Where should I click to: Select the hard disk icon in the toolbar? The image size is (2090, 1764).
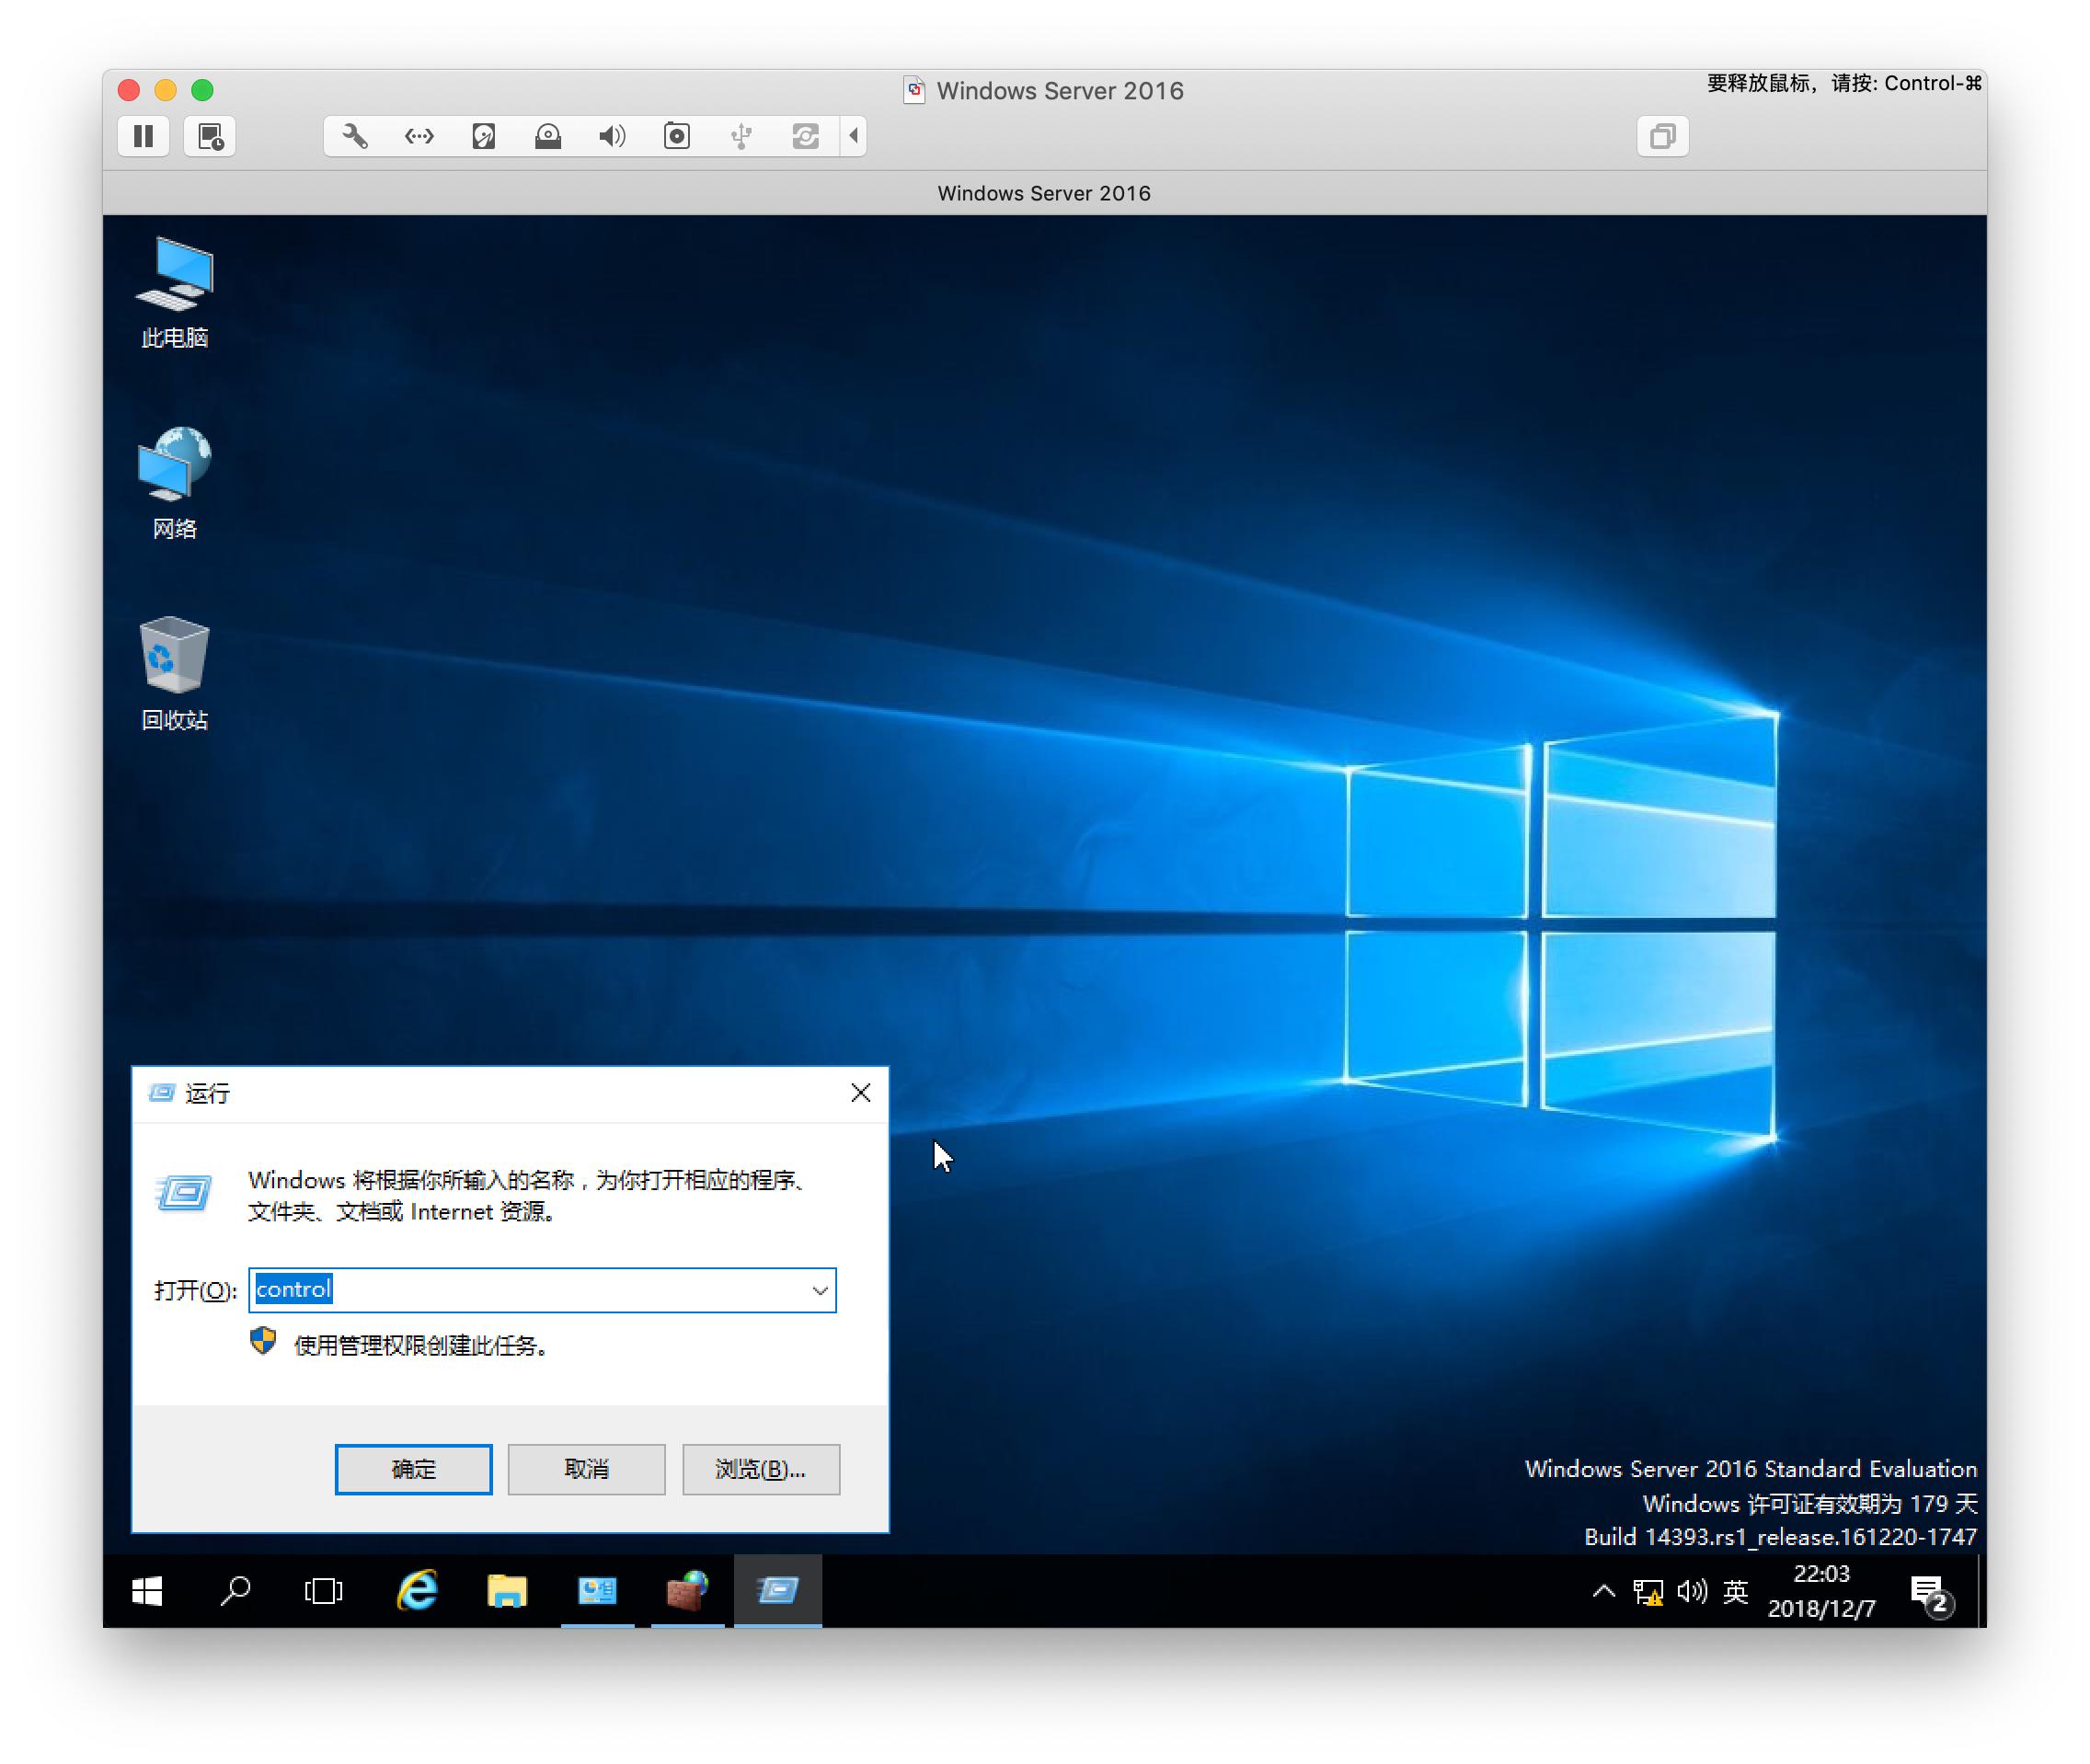(x=483, y=137)
